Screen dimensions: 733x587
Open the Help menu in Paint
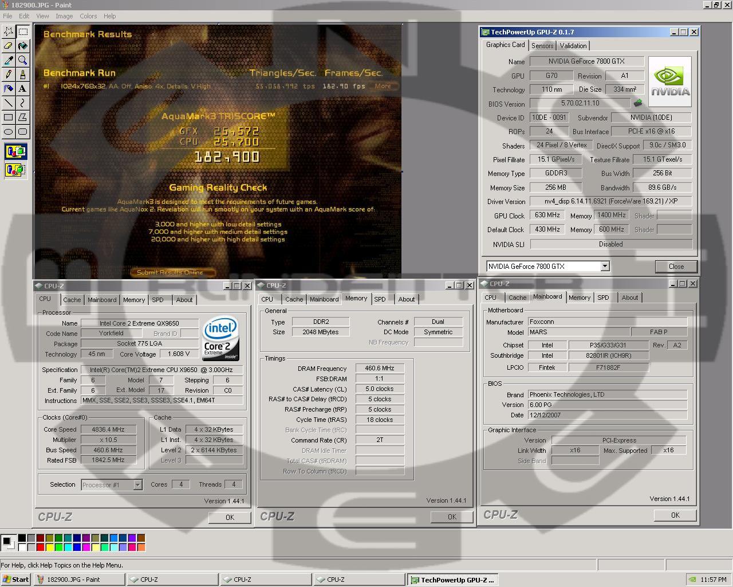(x=110, y=16)
